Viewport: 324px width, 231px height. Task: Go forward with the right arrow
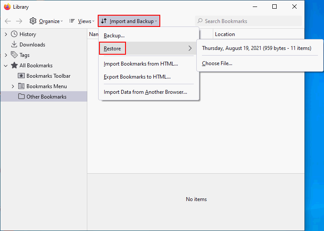click(19, 21)
